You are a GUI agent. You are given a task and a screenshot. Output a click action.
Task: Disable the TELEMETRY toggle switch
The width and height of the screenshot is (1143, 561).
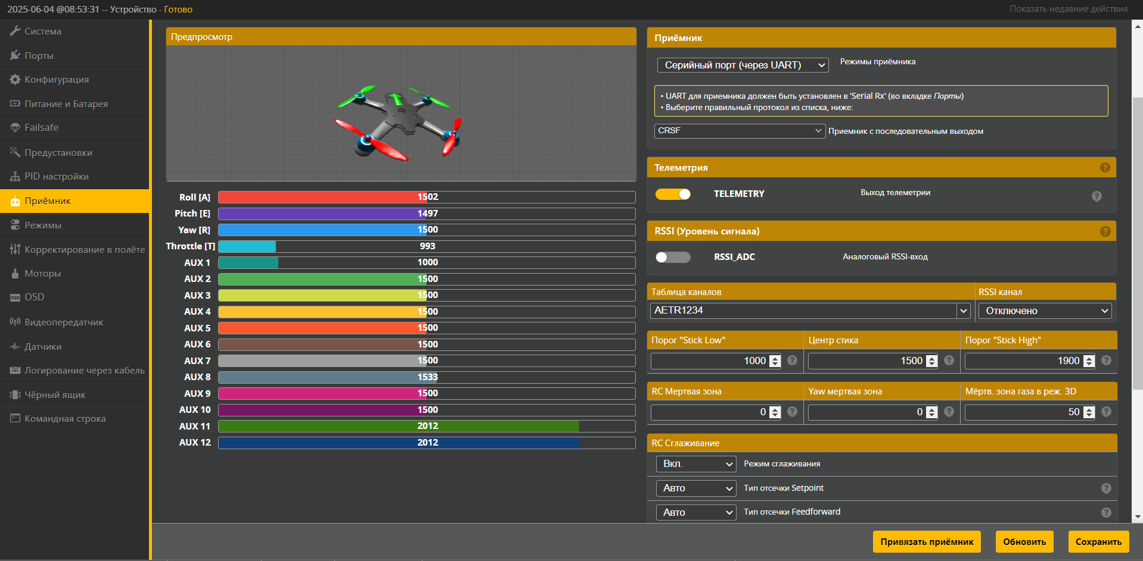point(673,194)
